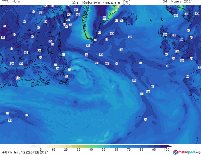Click the meteopool.org logo
The width and height of the screenshot is (201, 155).
(x=186, y=152)
